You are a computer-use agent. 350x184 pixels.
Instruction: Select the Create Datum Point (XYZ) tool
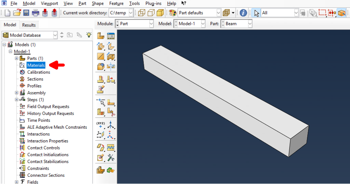101,125
